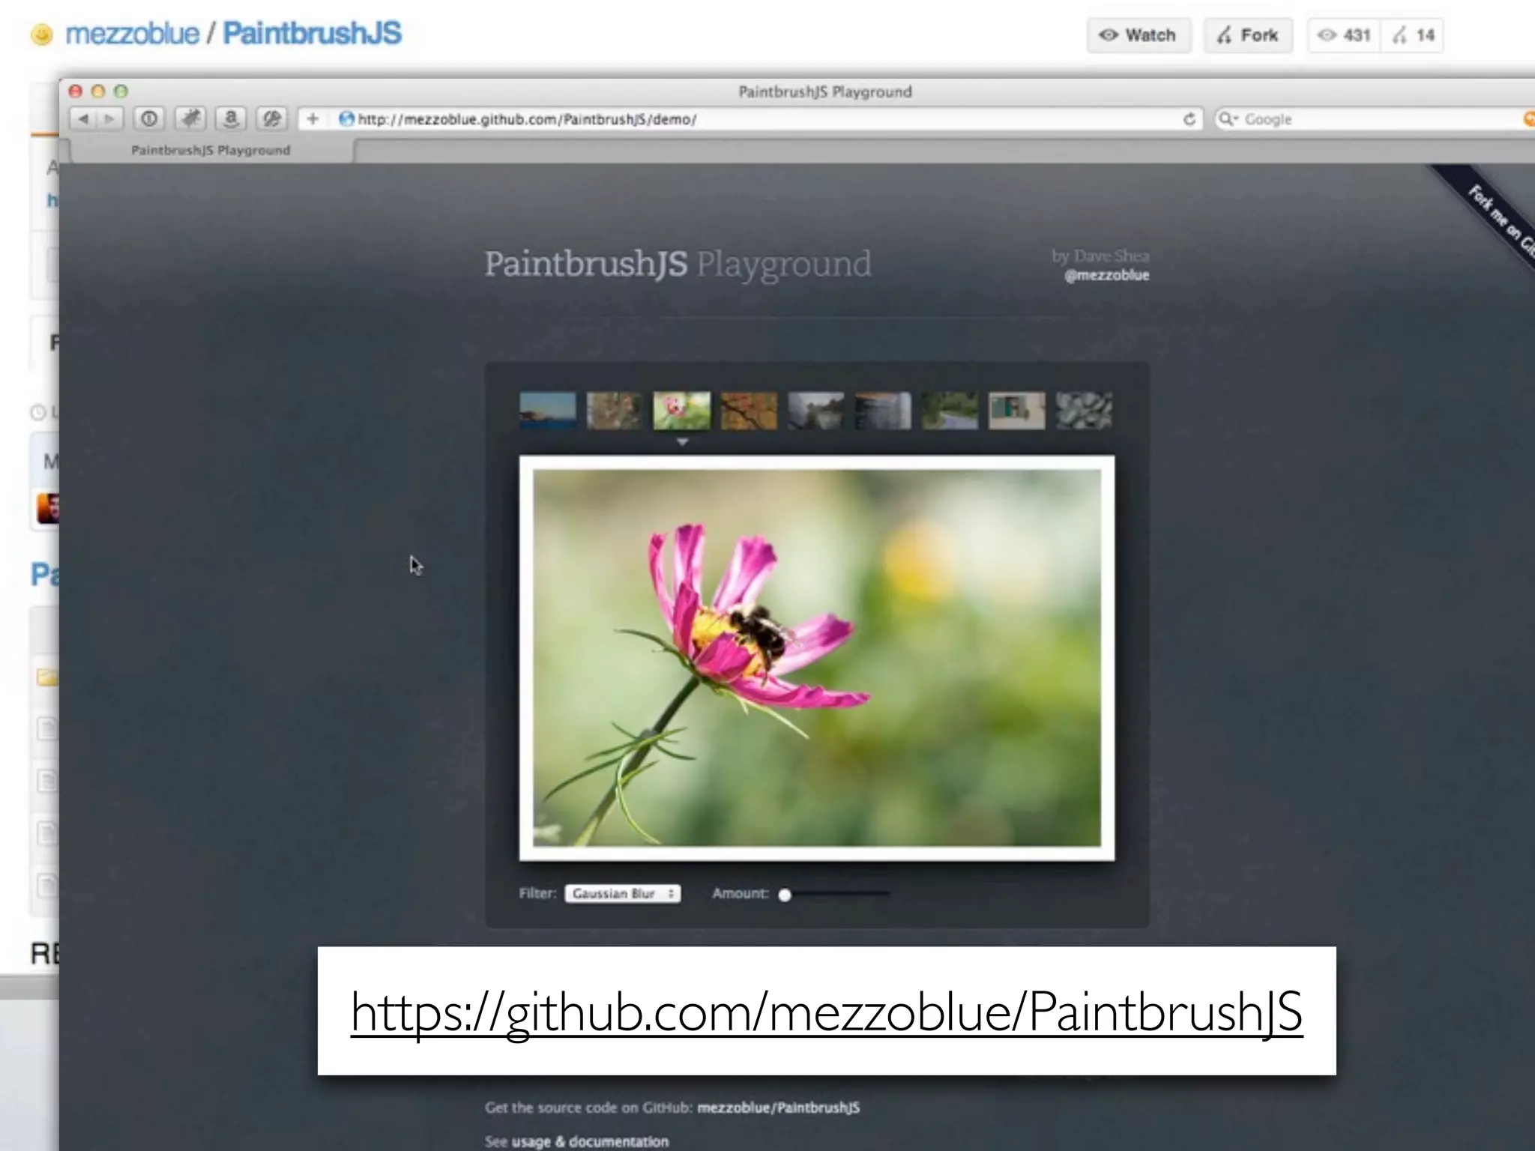1535x1151 pixels.
Task: Click the large flower preview image
Action: 817,658
